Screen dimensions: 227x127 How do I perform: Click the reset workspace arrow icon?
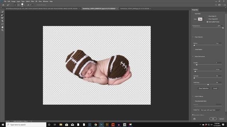click(194, 119)
